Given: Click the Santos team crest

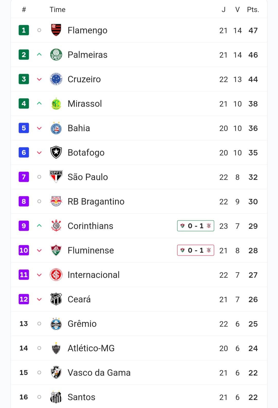Looking at the screenshot, I should [x=56, y=397].
